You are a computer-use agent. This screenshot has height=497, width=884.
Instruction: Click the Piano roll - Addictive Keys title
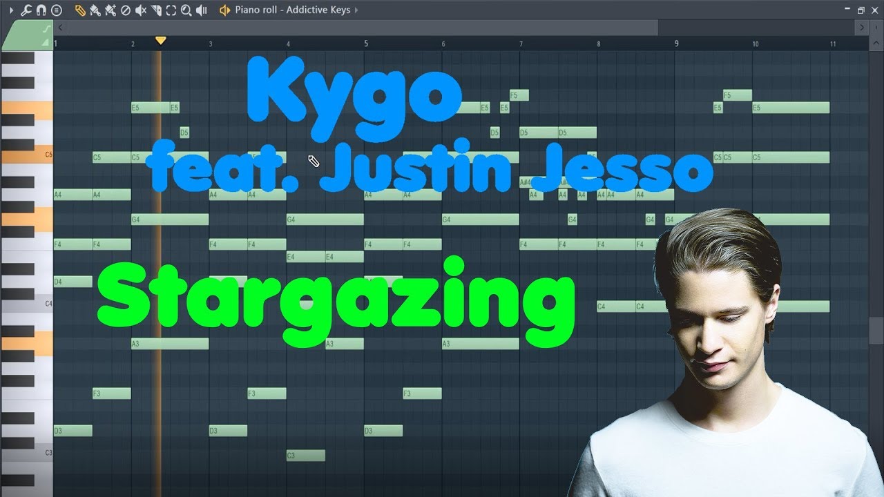[292, 10]
